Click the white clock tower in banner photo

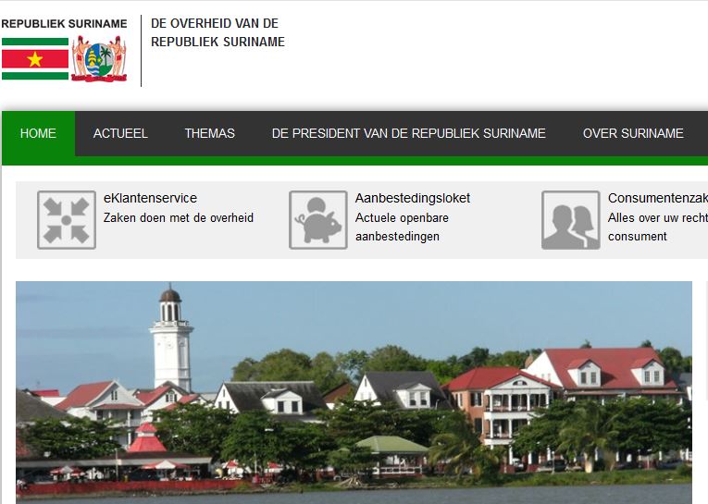pos(171,342)
